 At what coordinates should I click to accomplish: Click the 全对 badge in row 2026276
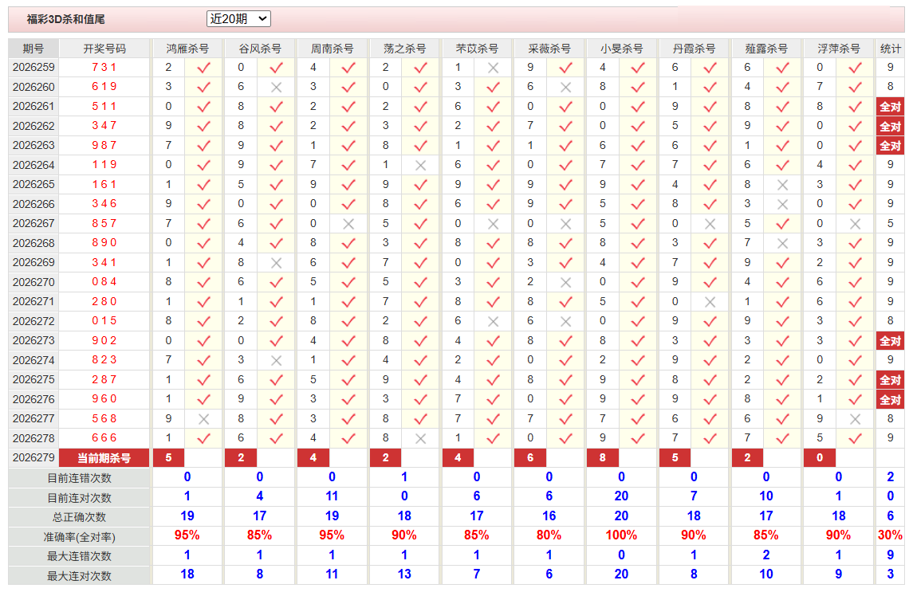coord(891,399)
